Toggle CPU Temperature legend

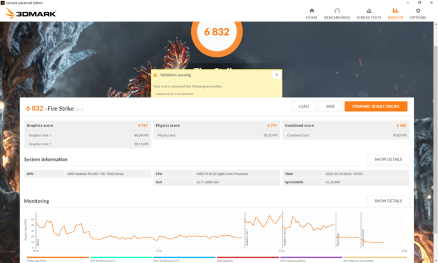(121, 259)
